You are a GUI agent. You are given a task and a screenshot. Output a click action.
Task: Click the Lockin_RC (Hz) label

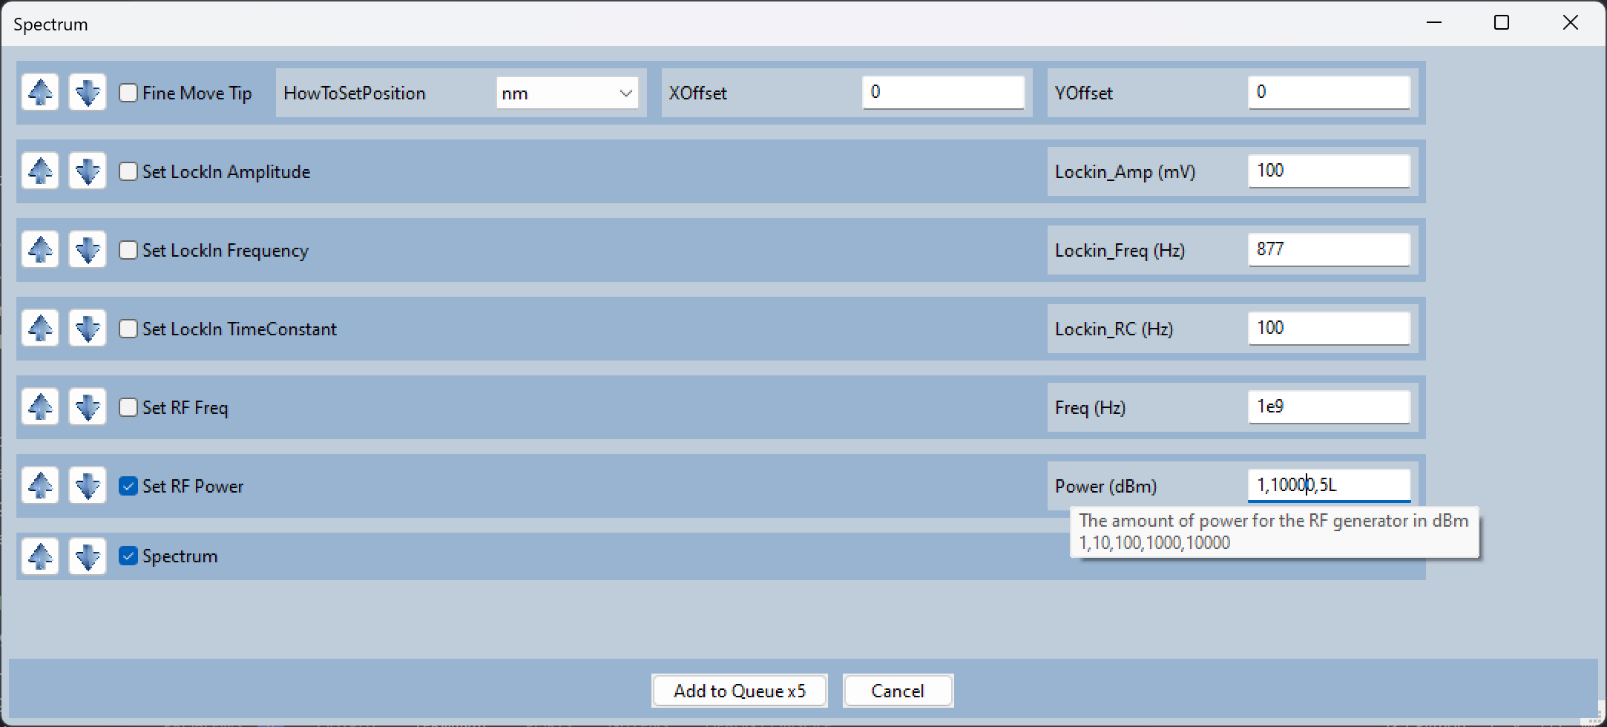coord(1114,329)
